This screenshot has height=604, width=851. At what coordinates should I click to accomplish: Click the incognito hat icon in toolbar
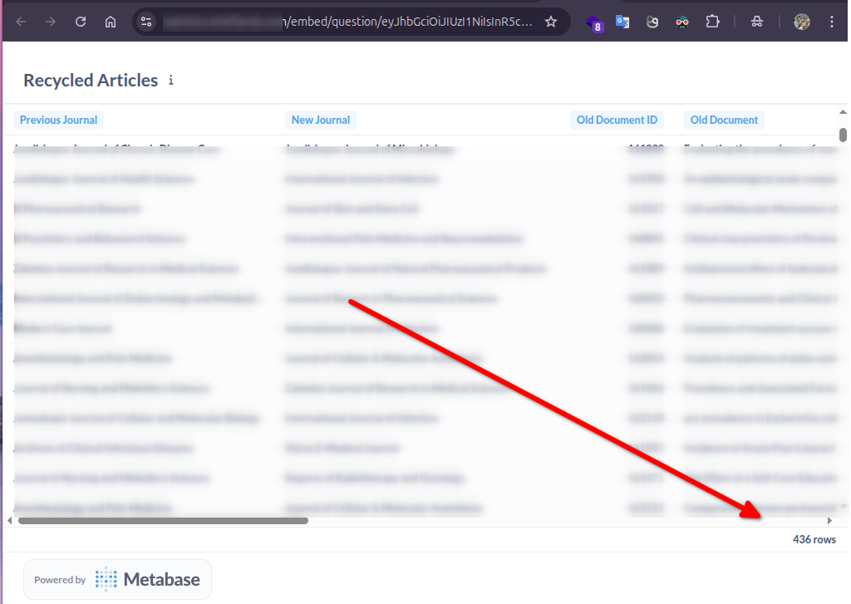point(757,22)
